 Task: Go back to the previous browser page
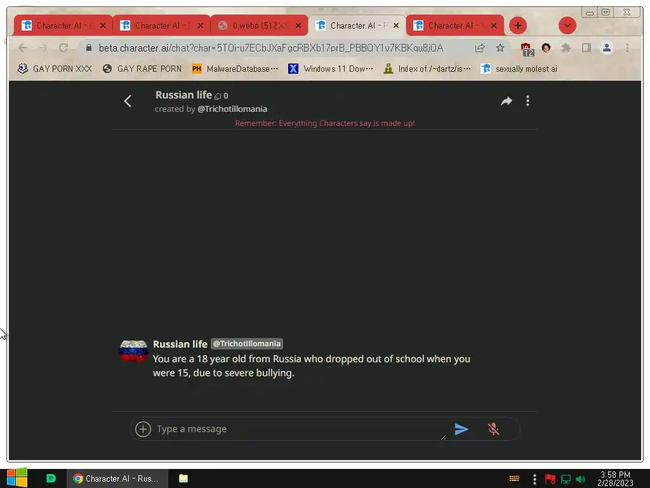point(23,48)
